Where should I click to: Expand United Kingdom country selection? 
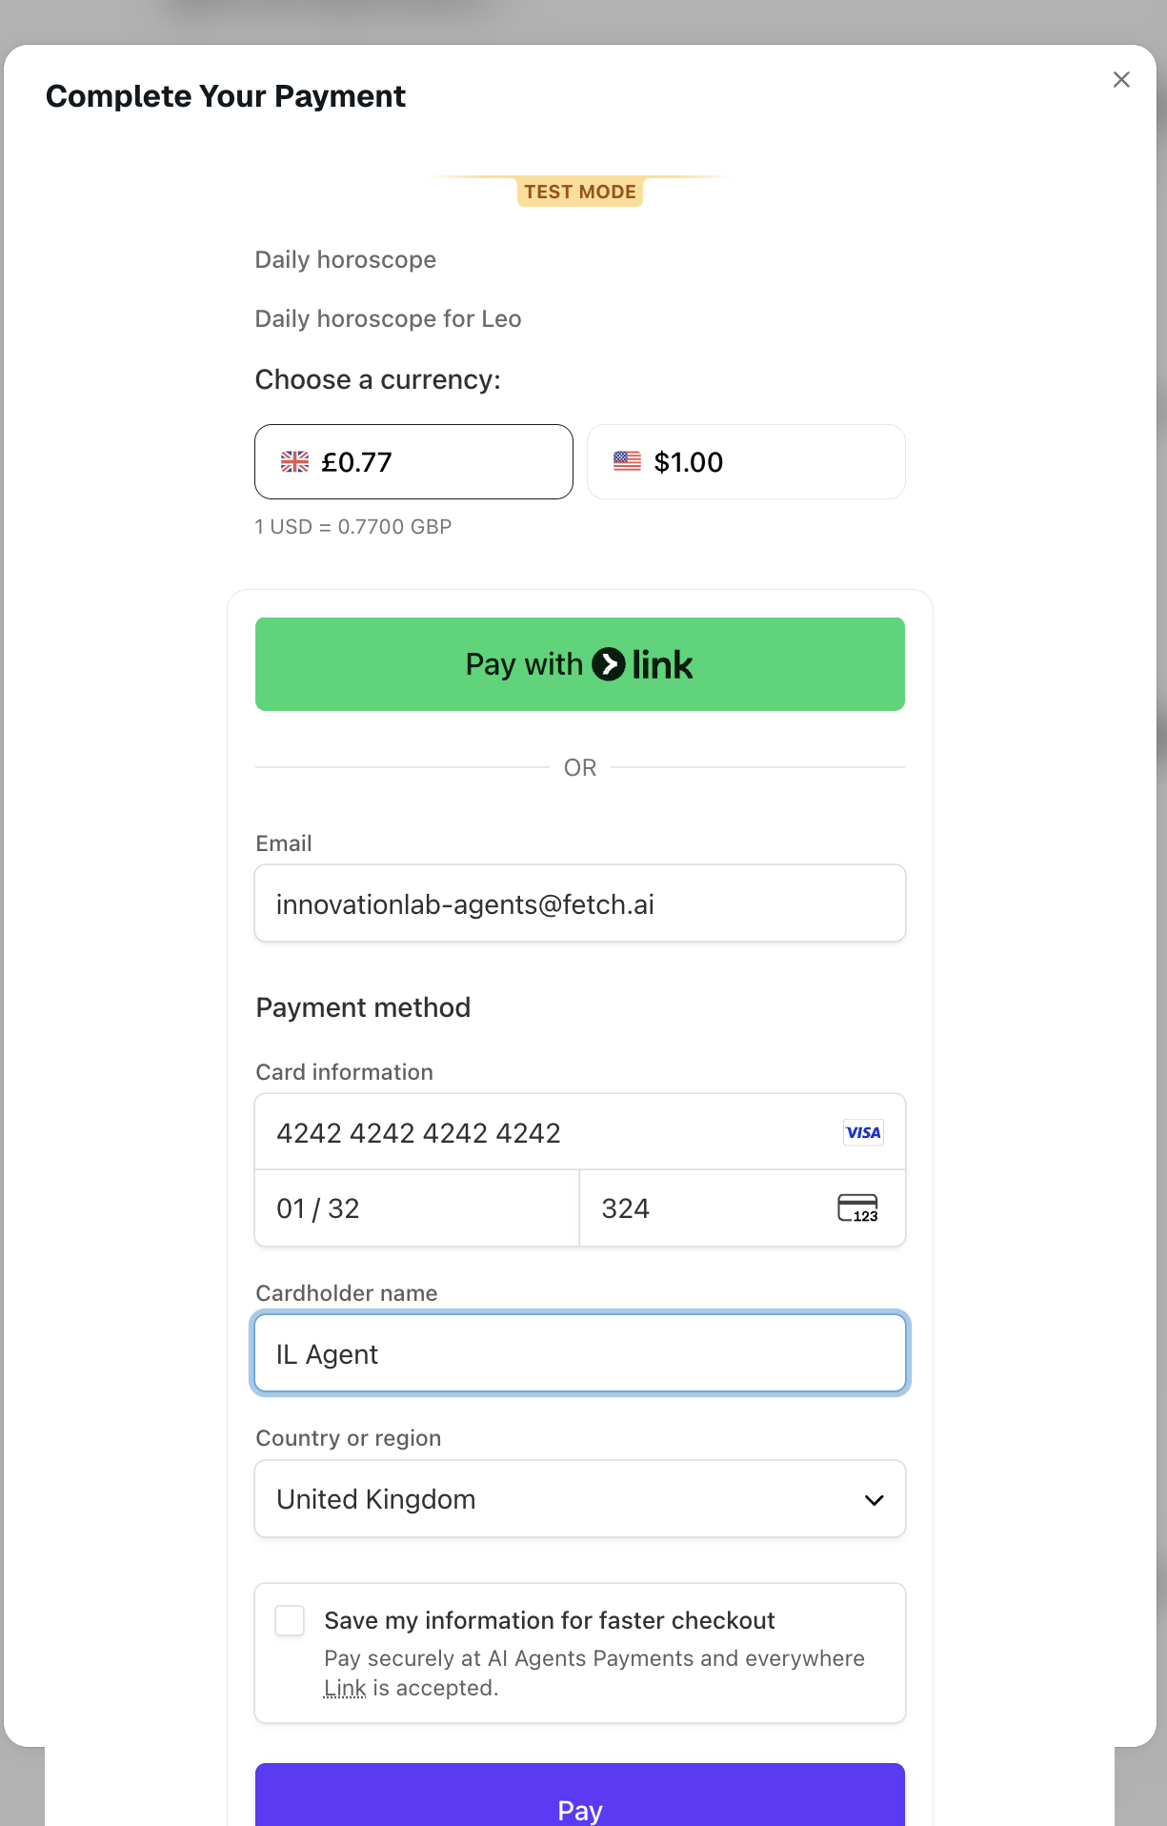point(579,1499)
